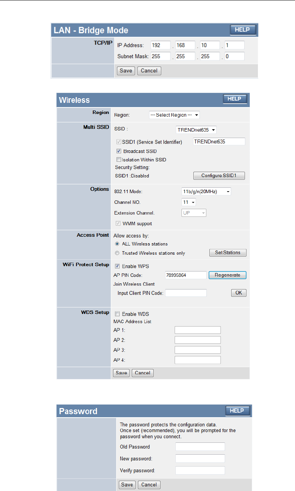Save the Wireless settings
Screen dimensions: 295x491
[x=122, y=373]
